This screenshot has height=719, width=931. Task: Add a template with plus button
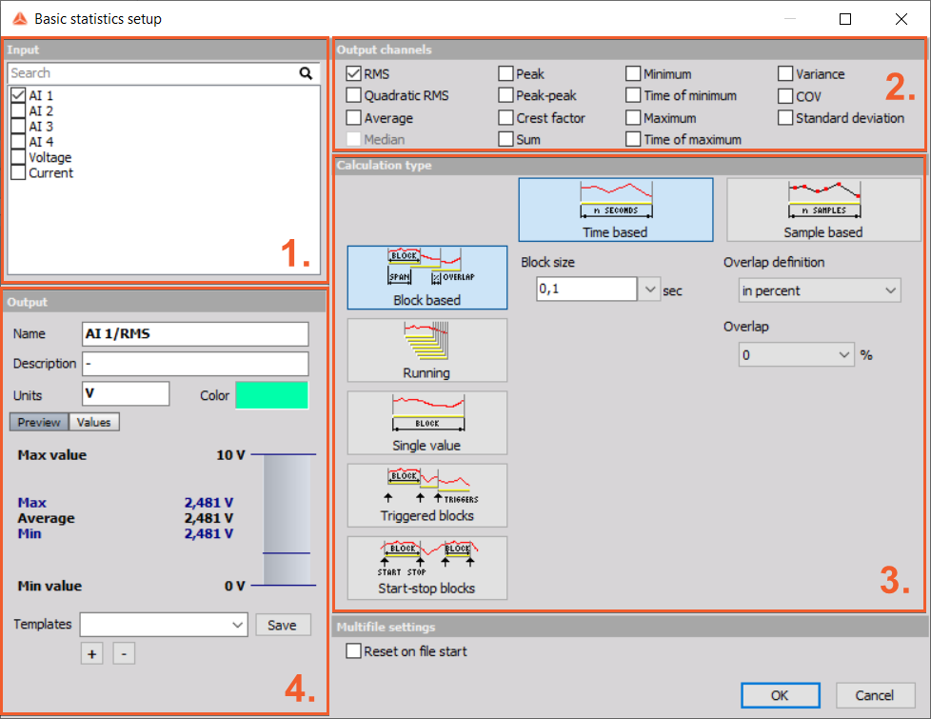92,653
